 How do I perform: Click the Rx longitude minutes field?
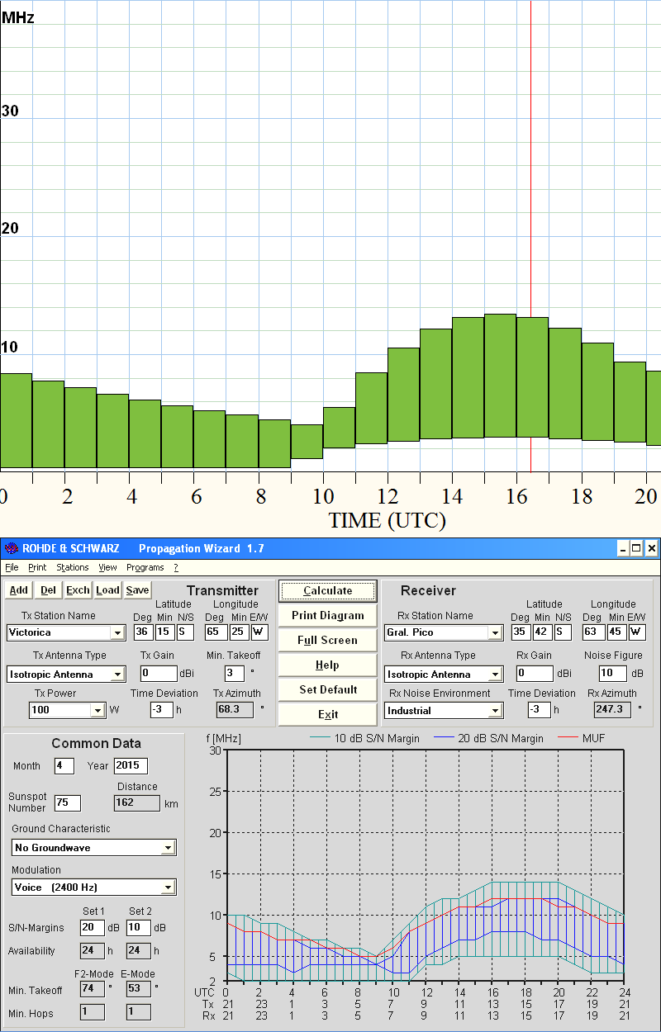tap(617, 632)
